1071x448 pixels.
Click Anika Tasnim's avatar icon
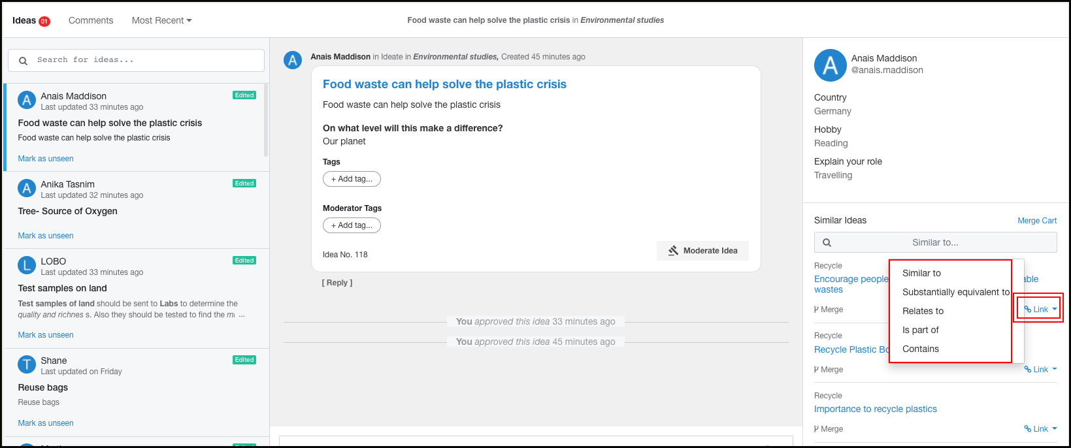pos(27,188)
